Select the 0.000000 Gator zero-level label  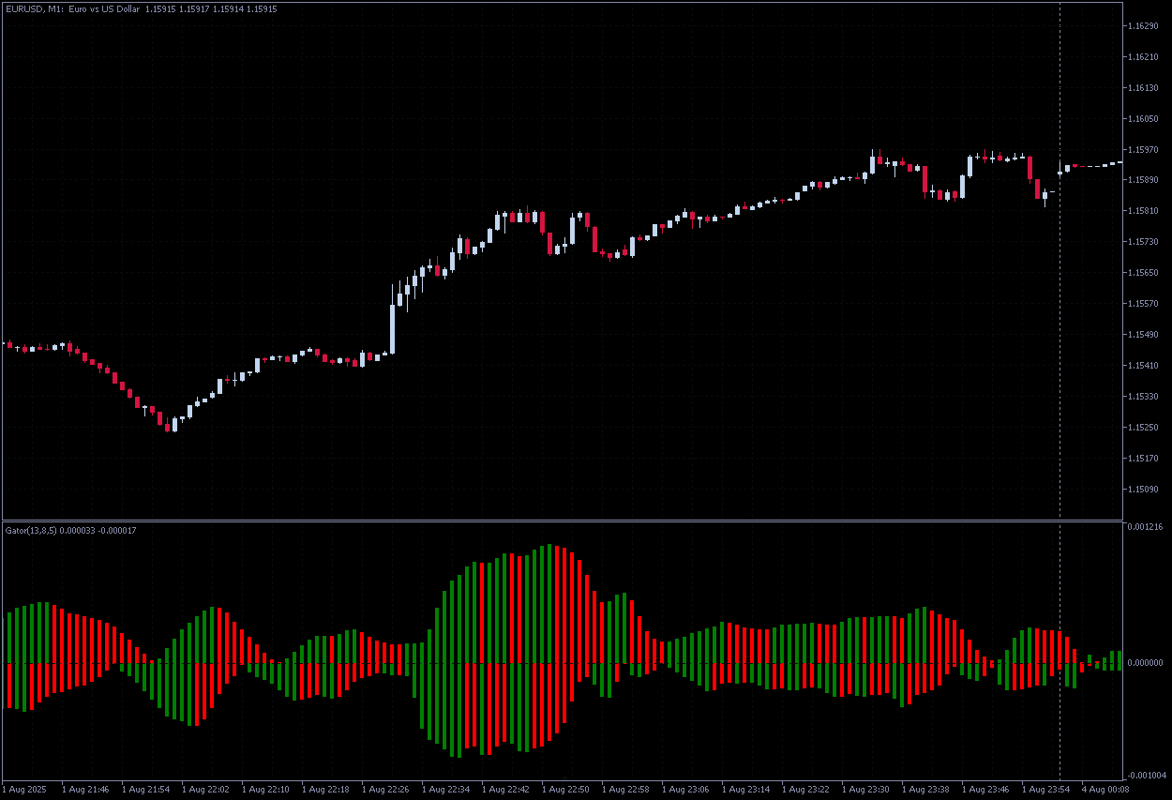[1145, 663]
